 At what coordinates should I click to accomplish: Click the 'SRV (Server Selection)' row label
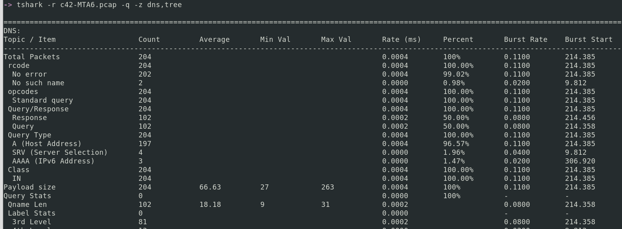(x=60, y=152)
